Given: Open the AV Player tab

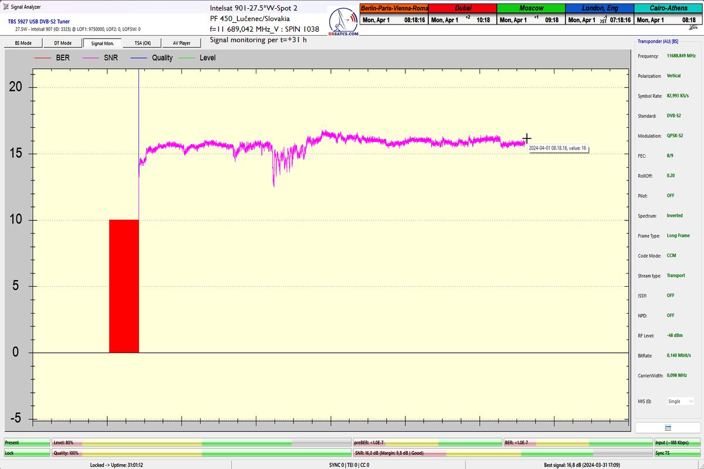Looking at the screenshot, I should 182,43.
